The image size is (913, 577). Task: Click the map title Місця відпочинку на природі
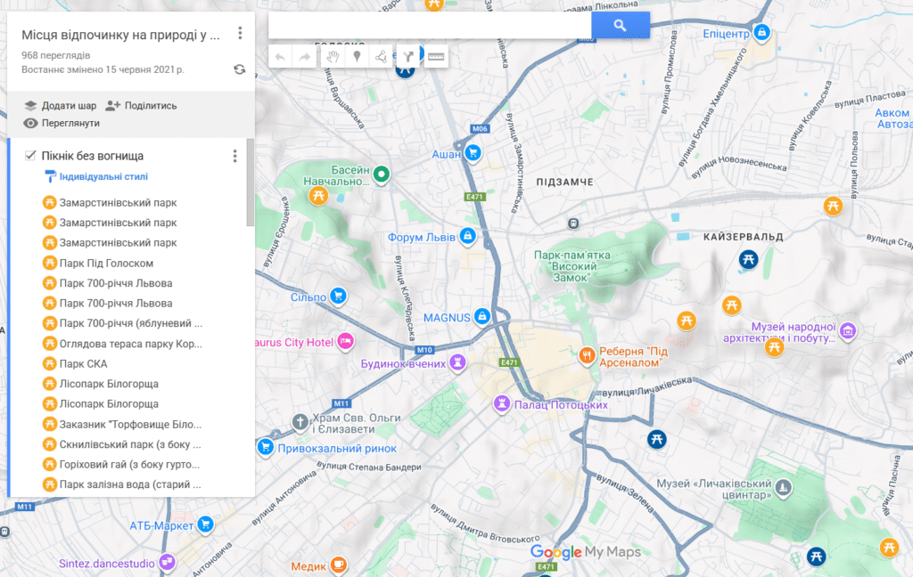point(120,35)
